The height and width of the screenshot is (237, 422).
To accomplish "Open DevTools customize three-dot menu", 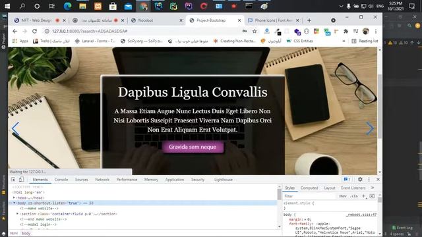I will tap(369, 179).
